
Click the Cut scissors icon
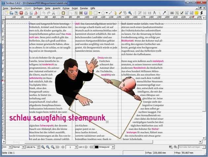53,13
